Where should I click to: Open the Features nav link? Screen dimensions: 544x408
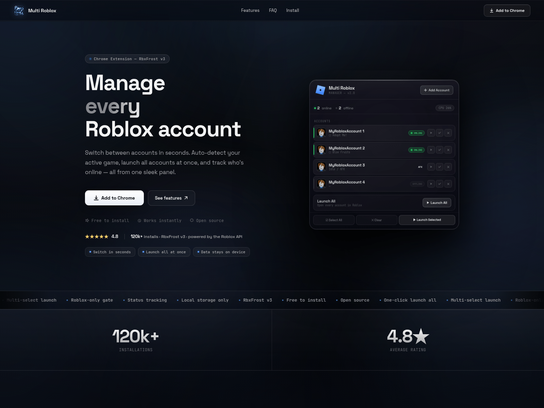(x=250, y=11)
